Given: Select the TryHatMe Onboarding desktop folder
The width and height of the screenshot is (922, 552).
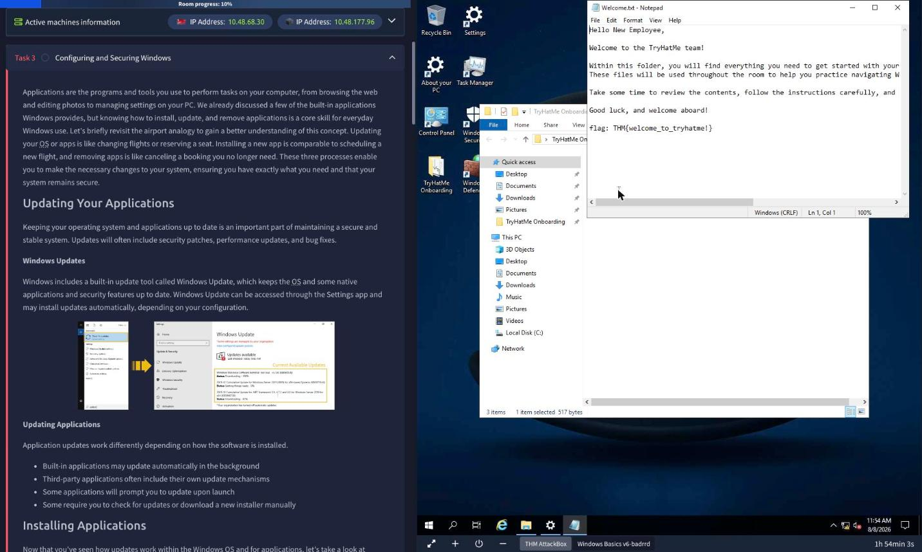Looking at the screenshot, I should 436,174.
